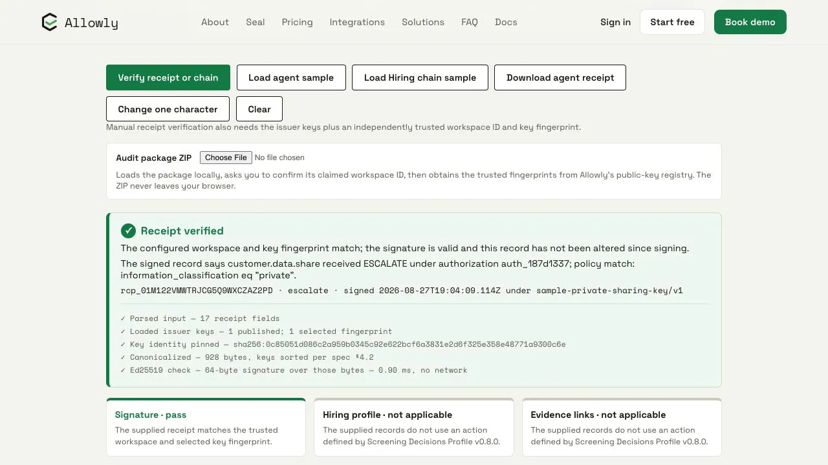
Task: Click the green Receipt verified checkmark icon
Action: (x=128, y=231)
